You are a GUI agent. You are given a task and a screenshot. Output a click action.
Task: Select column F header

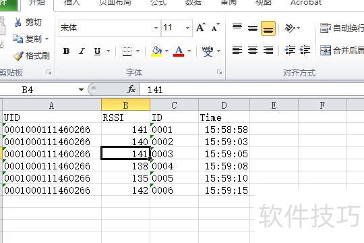(x=322, y=105)
